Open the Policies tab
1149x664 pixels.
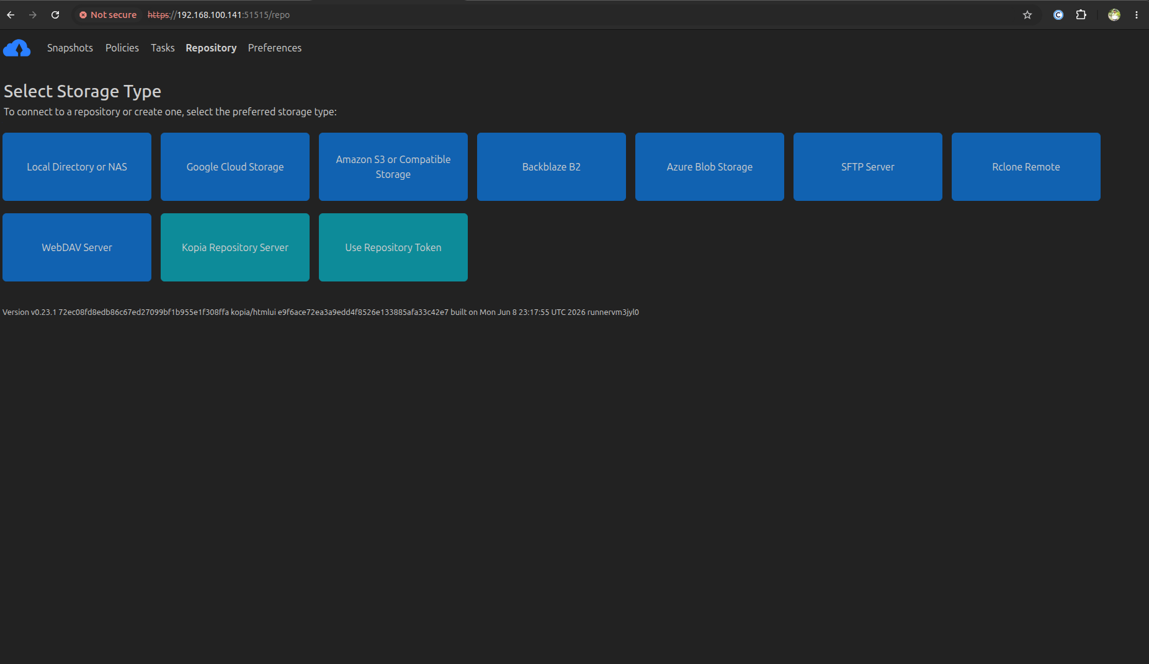pos(122,48)
